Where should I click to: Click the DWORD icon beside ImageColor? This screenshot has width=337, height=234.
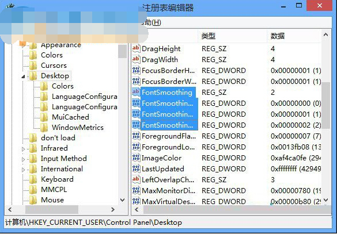tap(136, 158)
